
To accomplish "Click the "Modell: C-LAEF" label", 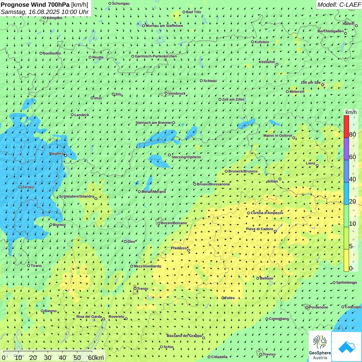I will 339,5.
